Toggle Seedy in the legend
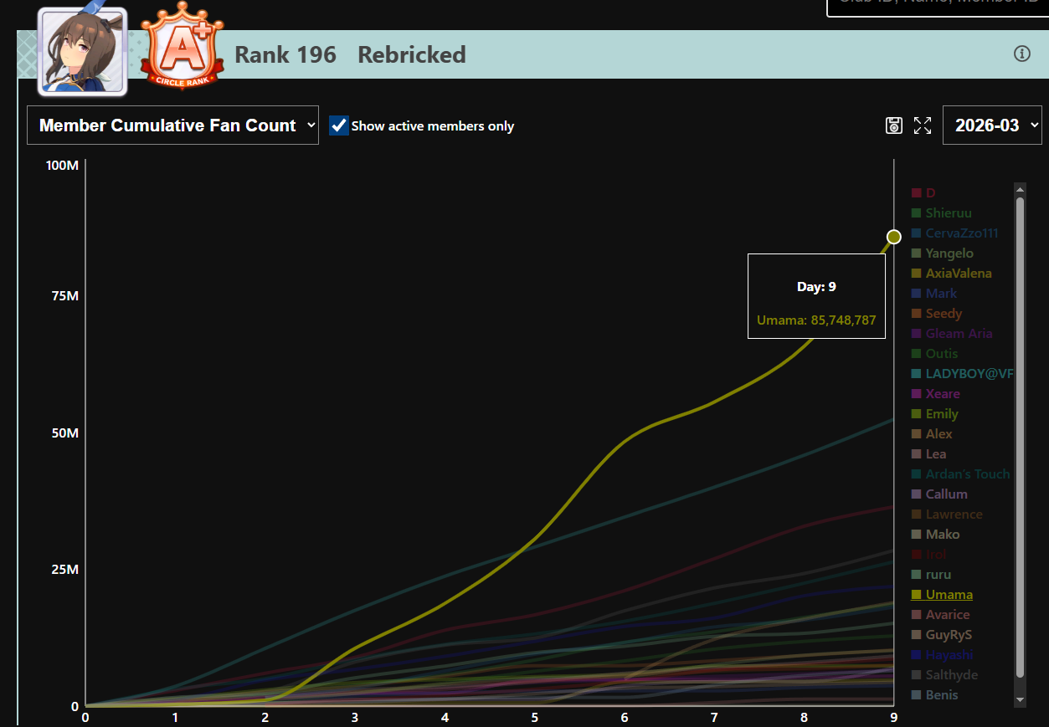1049x727 pixels. click(937, 314)
